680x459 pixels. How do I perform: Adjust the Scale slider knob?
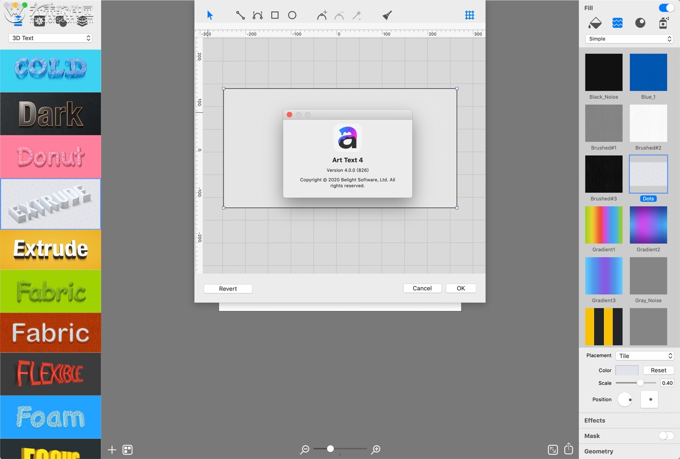(x=640, y=383)
